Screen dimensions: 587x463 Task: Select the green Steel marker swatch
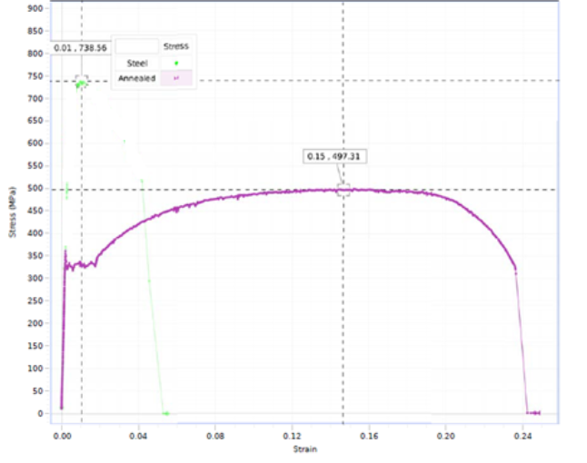tap(176, 64)
